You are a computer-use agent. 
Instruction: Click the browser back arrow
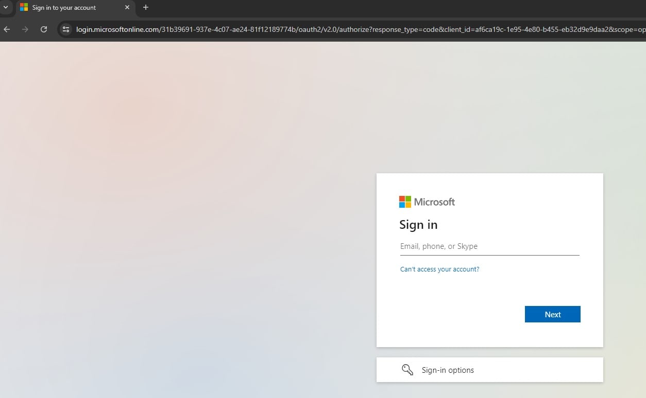click(7, 29)
